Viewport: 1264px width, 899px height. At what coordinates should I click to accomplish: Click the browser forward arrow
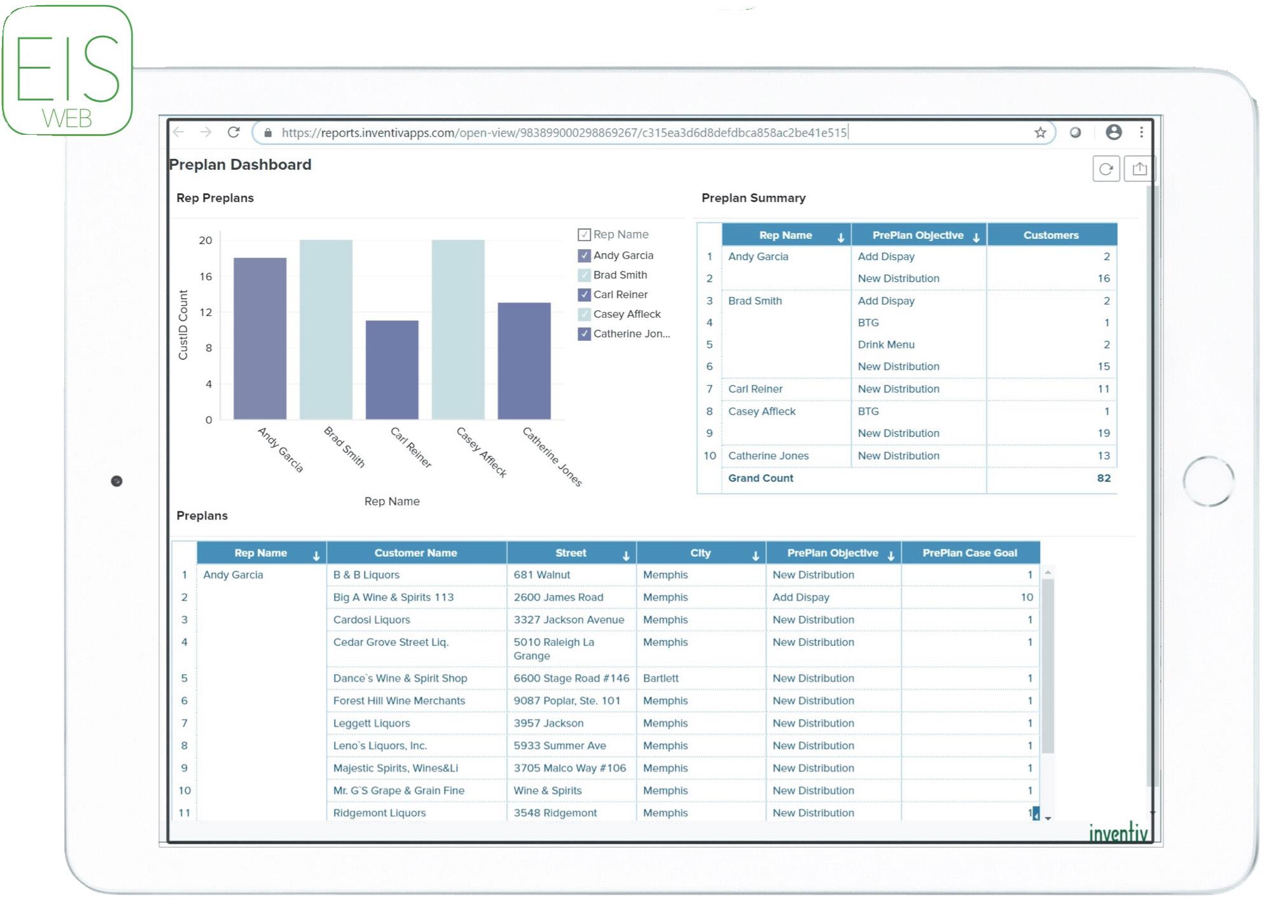pyautogui.click(x=205, y=132)
